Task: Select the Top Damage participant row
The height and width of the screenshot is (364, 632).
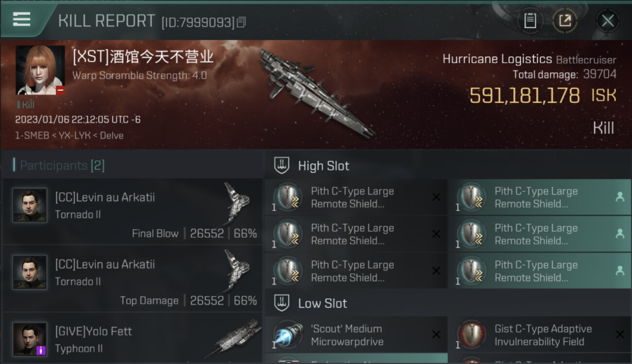Action: (133, 279)
